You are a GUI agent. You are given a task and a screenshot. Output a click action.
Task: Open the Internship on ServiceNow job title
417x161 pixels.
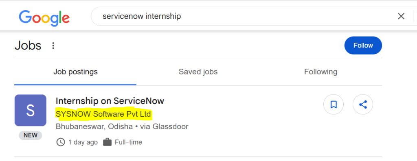coord(110,101)
